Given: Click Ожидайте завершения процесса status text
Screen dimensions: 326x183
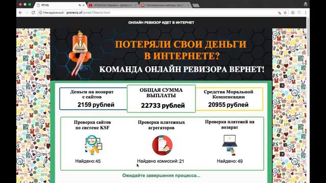Looking at the screenshot, I should tap(161, 175).
